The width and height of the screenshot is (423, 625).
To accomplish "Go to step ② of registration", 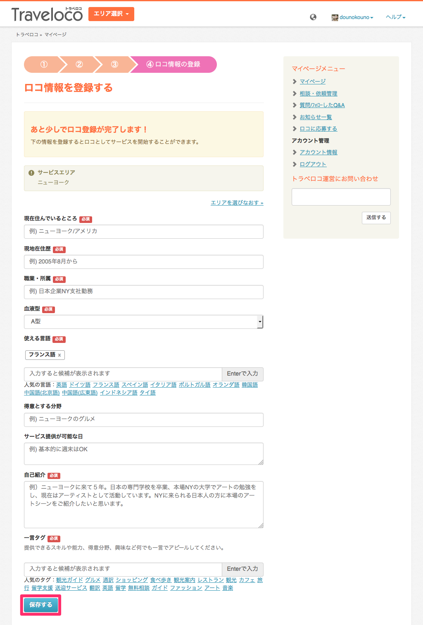I will [x=79, y=64].
